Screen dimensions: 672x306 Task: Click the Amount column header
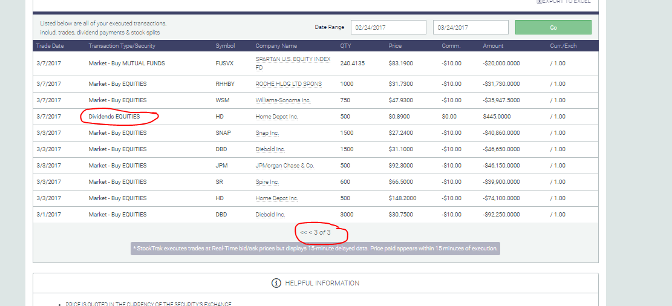493,46
